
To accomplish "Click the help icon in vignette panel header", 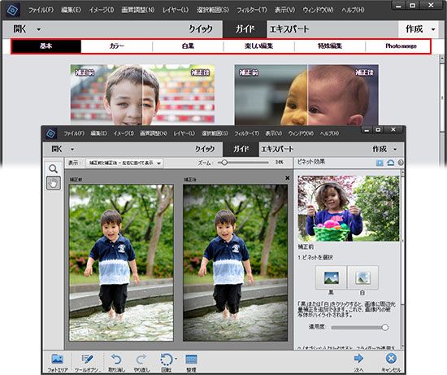I will (400, 163).
